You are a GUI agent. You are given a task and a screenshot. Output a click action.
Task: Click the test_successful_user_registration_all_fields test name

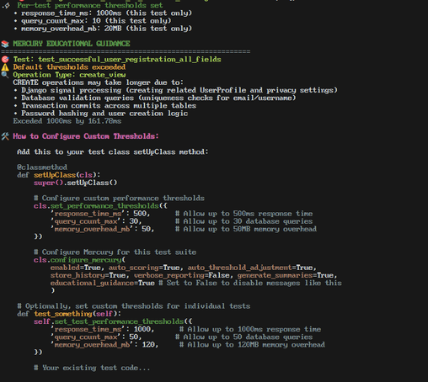[130, 60]
